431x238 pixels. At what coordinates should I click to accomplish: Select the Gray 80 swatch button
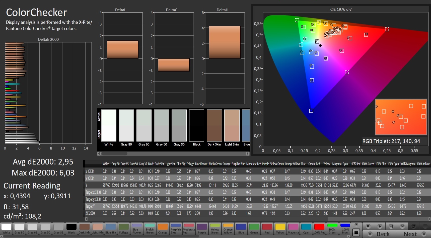tap(19, 229)
